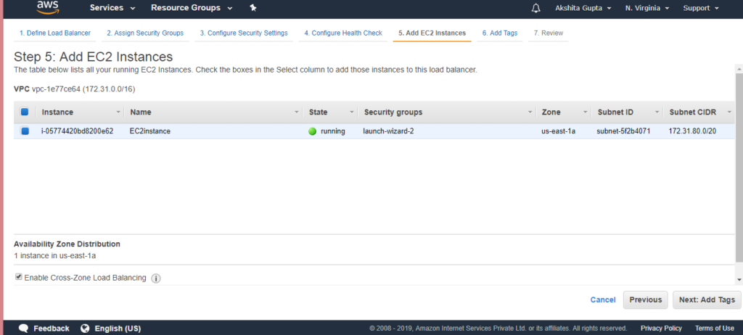Open the notifications bell icon
This screenshot has height=335, width=743.
point(536,8)
